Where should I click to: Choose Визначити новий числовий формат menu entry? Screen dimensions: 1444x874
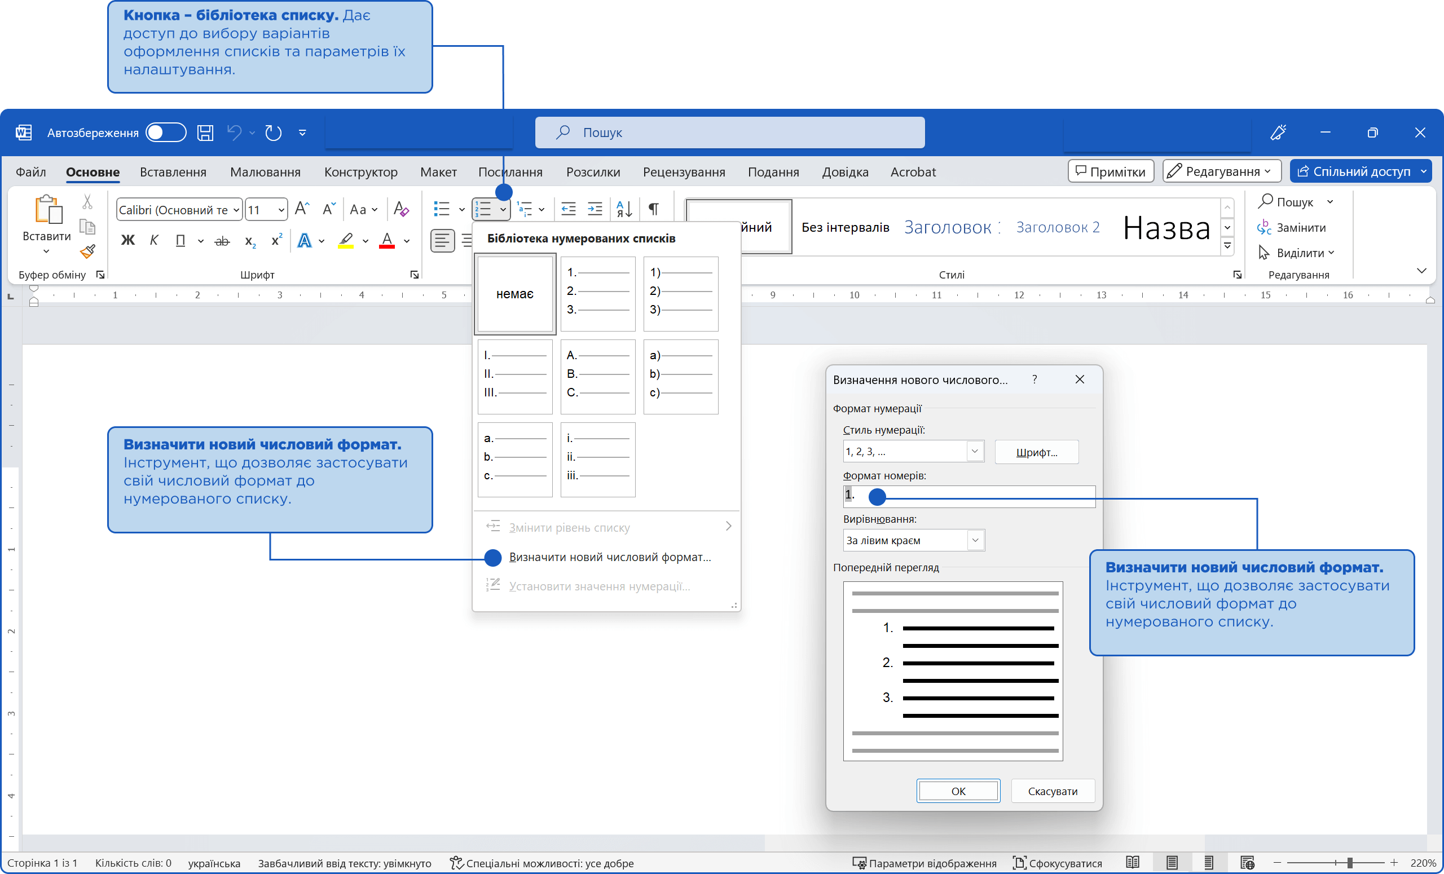click(x=610, y=557)
